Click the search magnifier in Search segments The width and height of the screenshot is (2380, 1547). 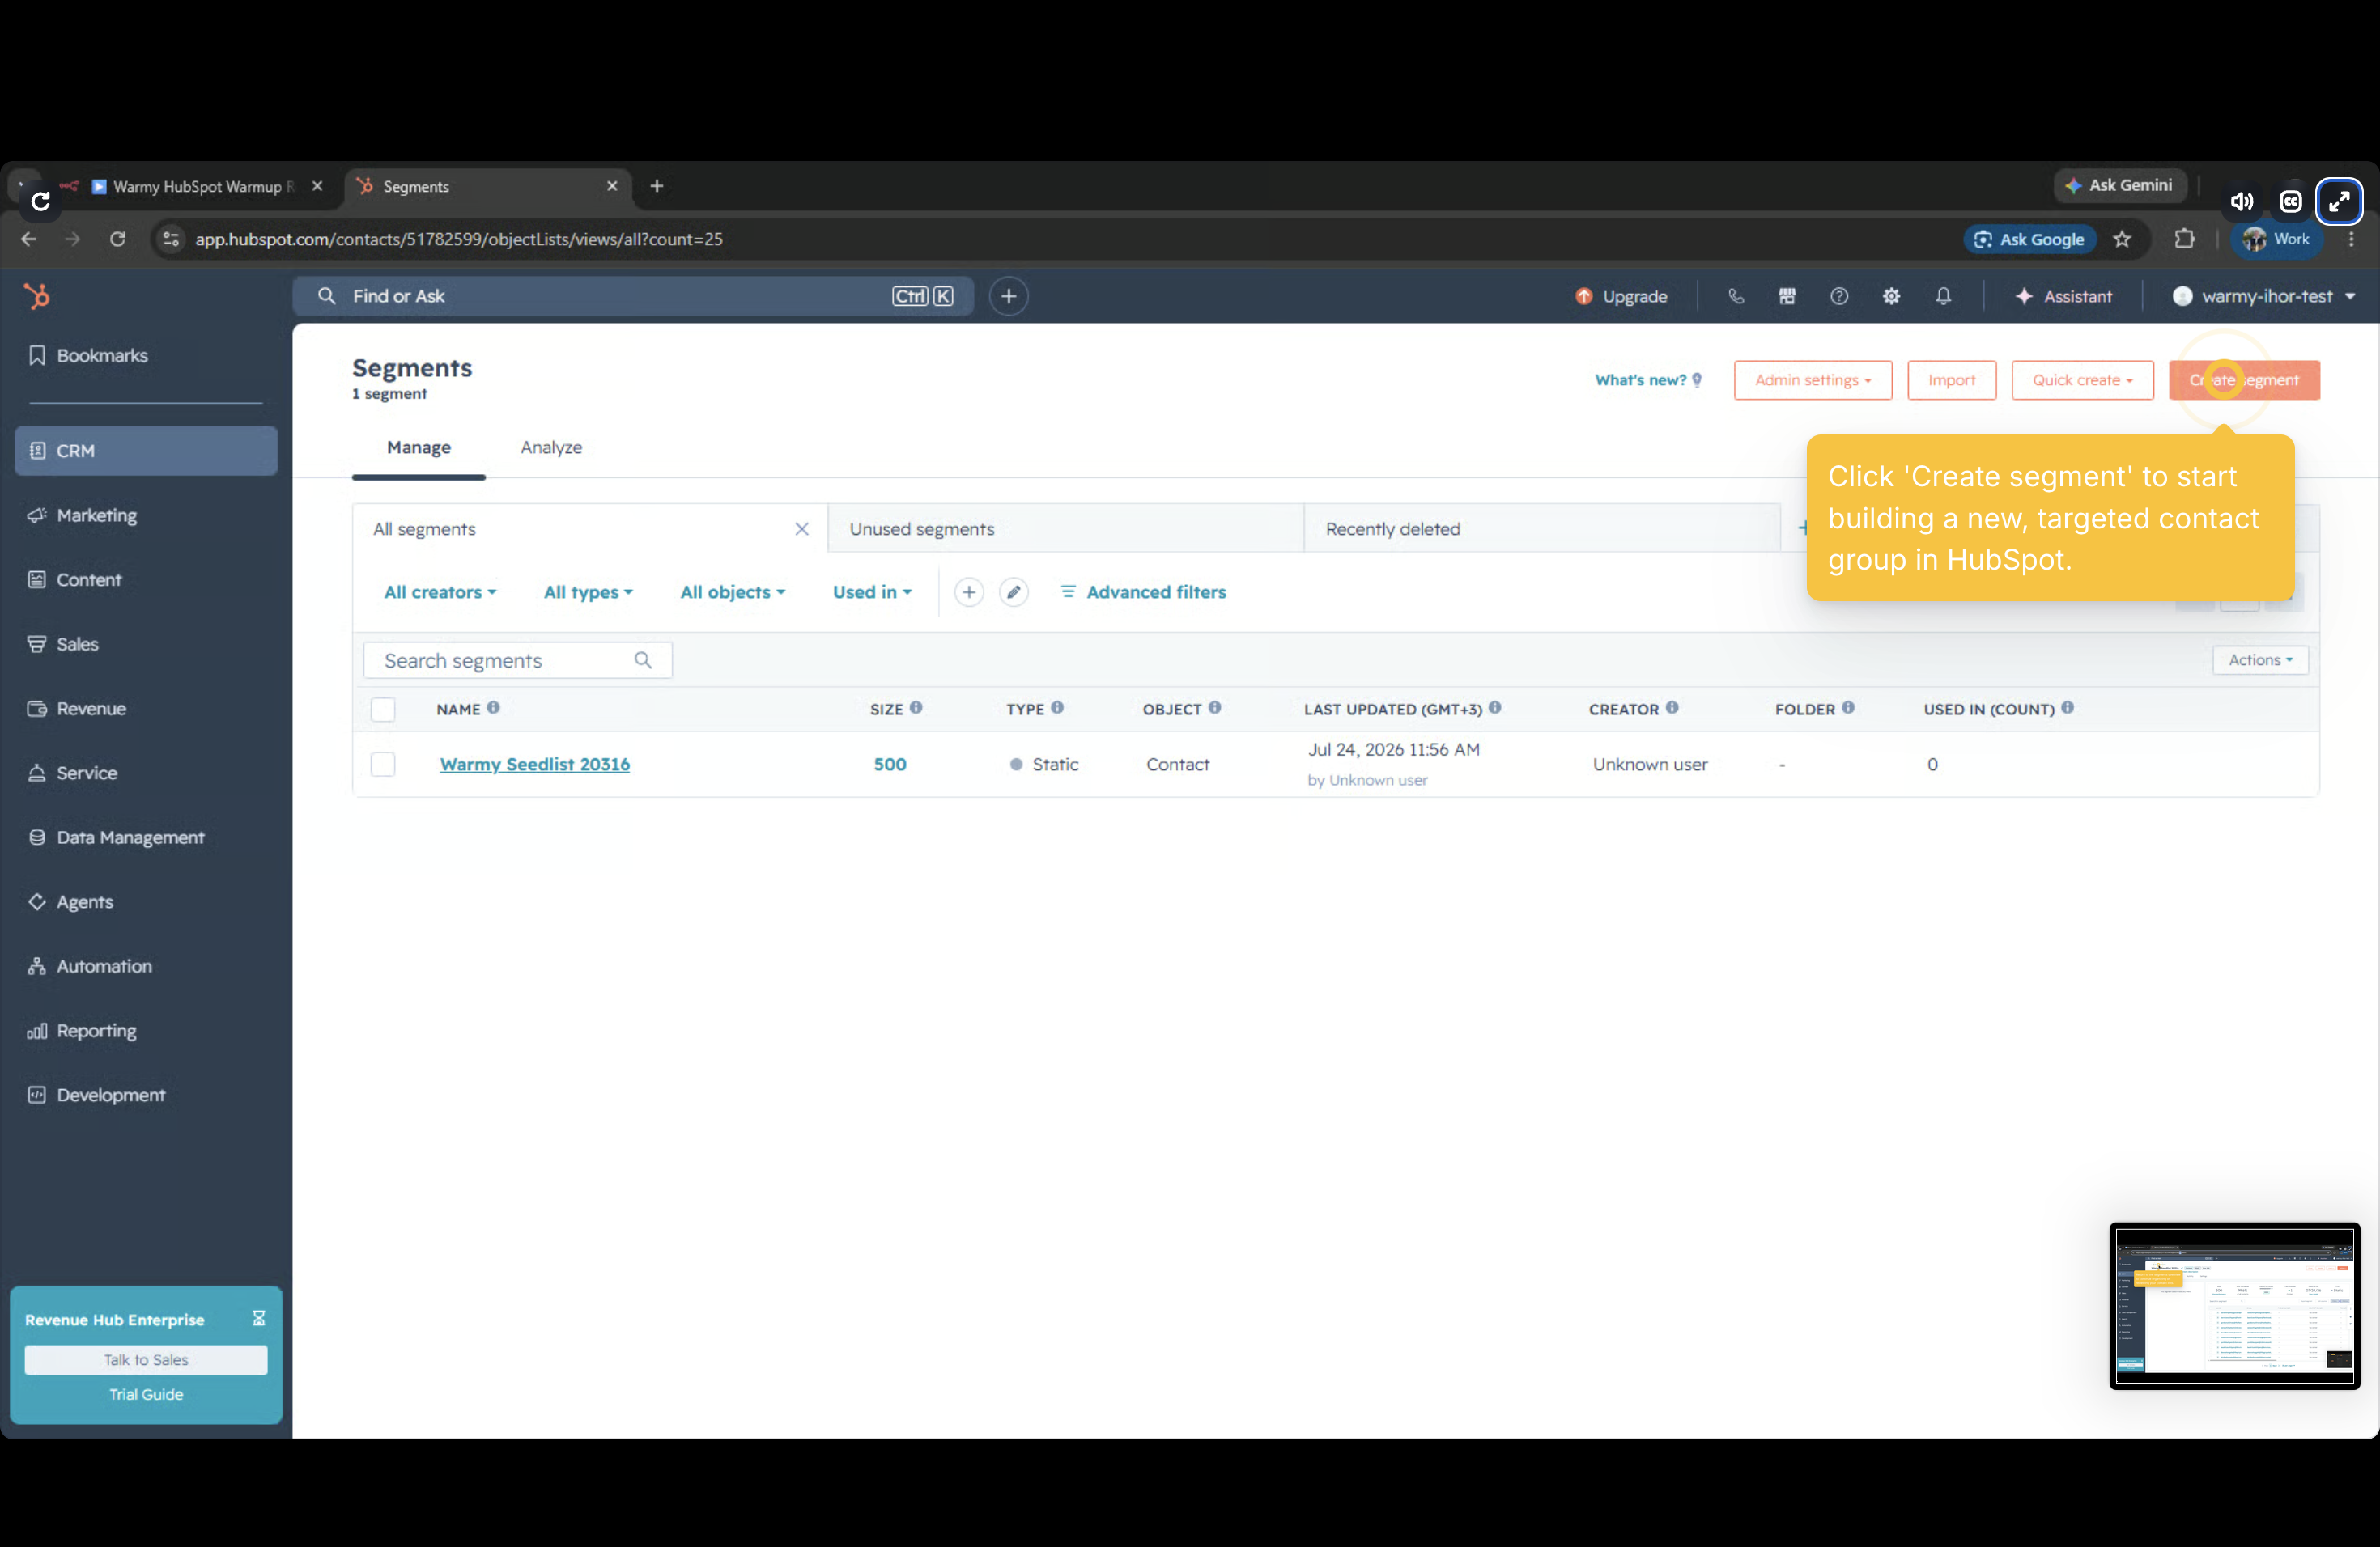click(x=643, y=660)
